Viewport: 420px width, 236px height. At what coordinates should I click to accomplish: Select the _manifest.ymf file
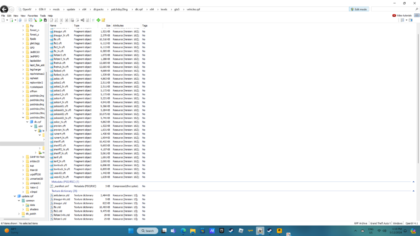[x=61, y=186]
